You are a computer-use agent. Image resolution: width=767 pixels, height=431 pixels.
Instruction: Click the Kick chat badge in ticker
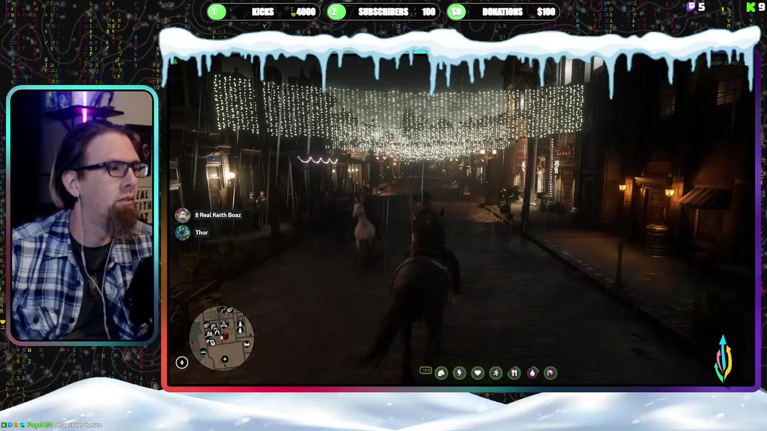coord(4,425)
